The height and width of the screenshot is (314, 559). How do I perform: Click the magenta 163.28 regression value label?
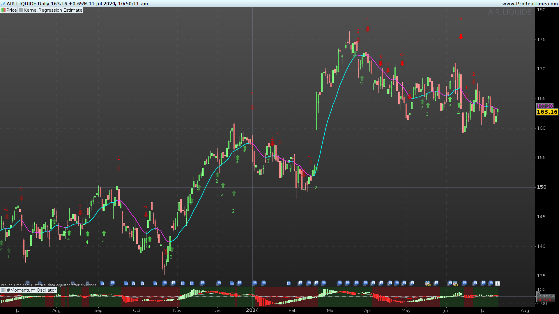[544, 106]
